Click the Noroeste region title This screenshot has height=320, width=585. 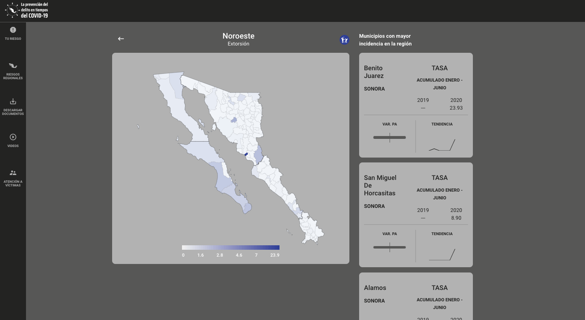[x=238, y=36]
